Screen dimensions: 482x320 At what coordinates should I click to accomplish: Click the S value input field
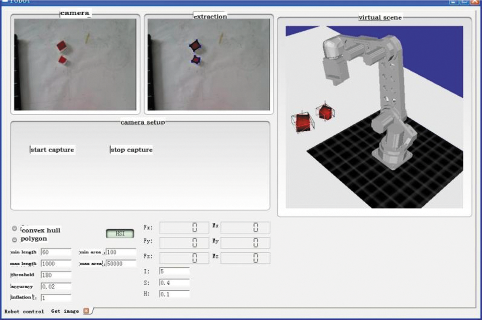coord(174,283)
